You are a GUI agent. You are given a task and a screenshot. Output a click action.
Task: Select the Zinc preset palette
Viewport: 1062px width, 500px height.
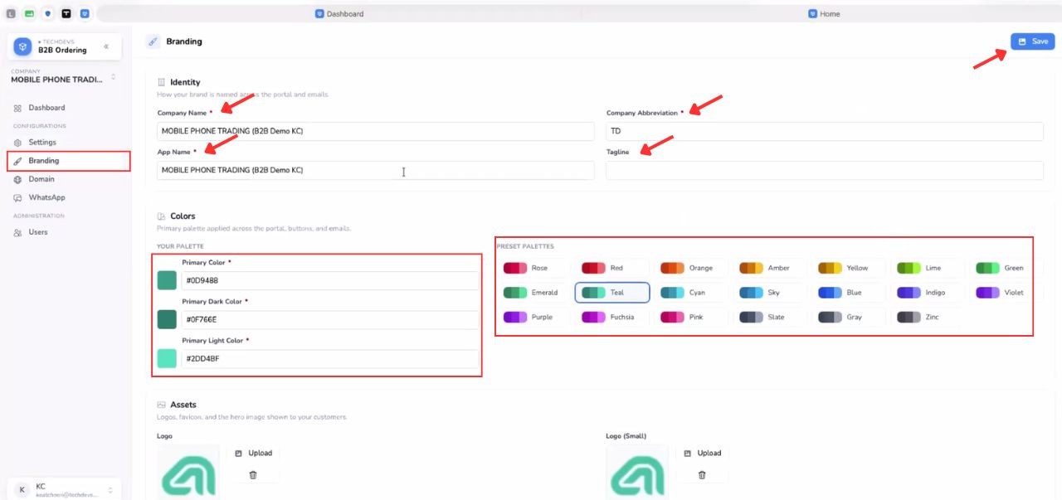(928, 317)
